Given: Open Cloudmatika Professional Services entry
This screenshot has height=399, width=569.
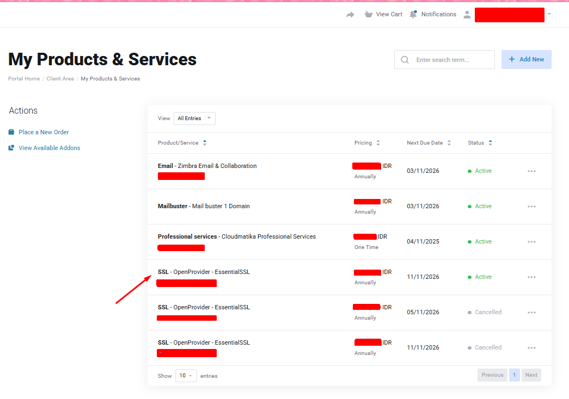Looking at the screenshot, I should tap(237, 236).
